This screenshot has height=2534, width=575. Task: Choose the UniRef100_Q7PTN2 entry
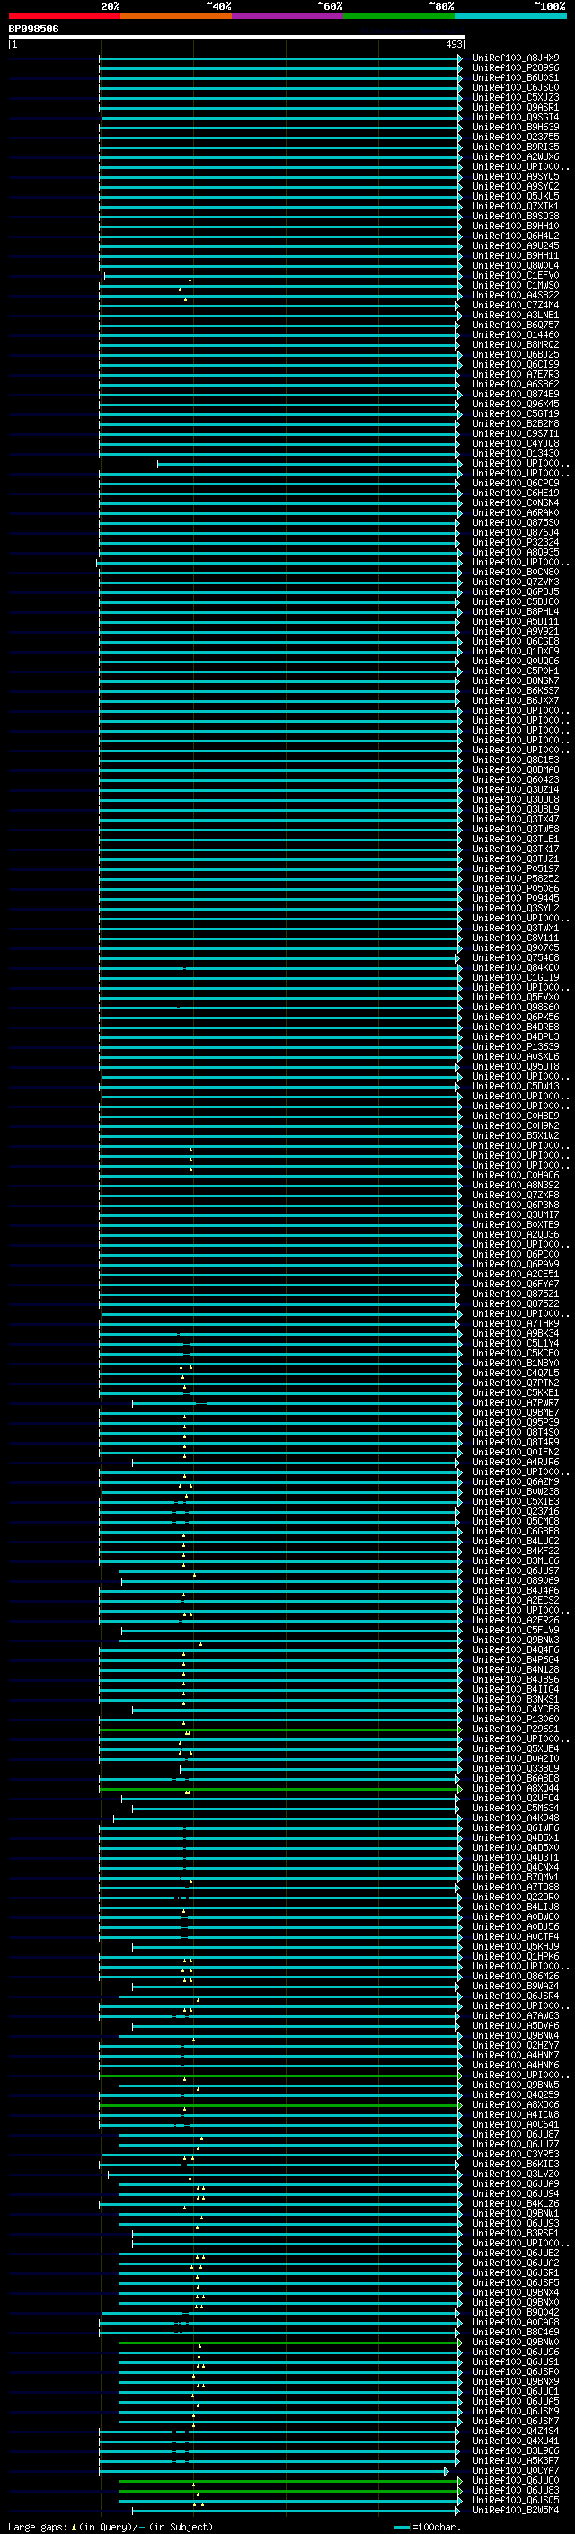[516, 1383]
